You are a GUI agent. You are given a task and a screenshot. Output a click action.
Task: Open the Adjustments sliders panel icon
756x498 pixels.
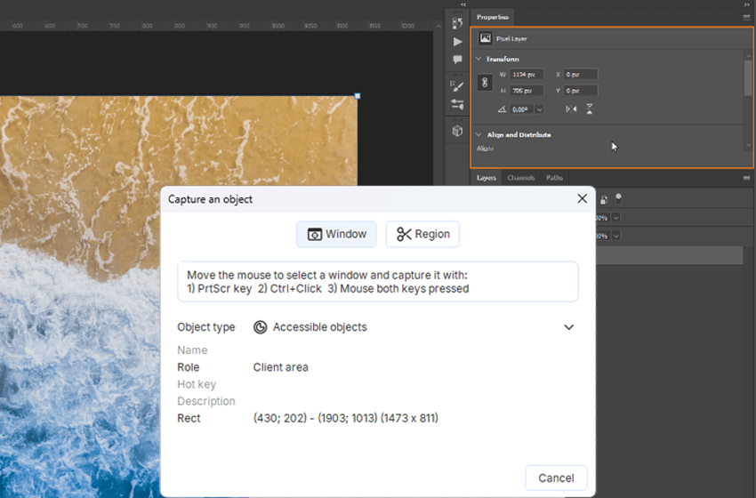tap(457, 104)
